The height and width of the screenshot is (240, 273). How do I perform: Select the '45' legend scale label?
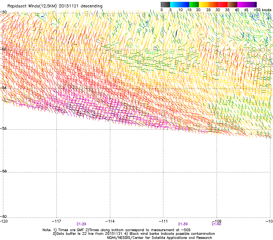(x=246, y=10)
